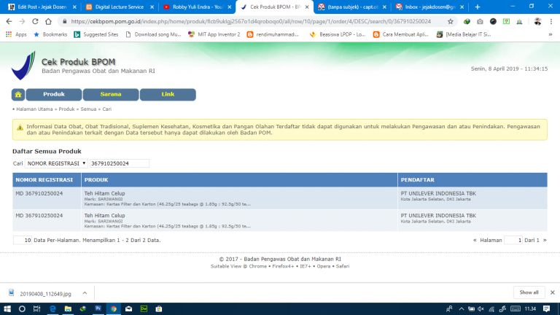Expand the downloaded file options chevron
This screenshot has width=560, height=315.
(85, 293)
